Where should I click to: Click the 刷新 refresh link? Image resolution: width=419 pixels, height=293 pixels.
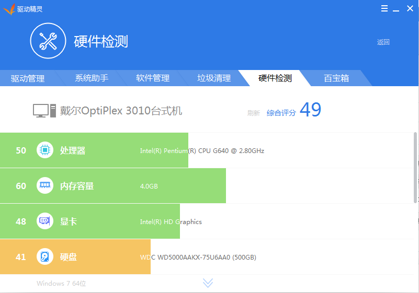coord(253,113)
